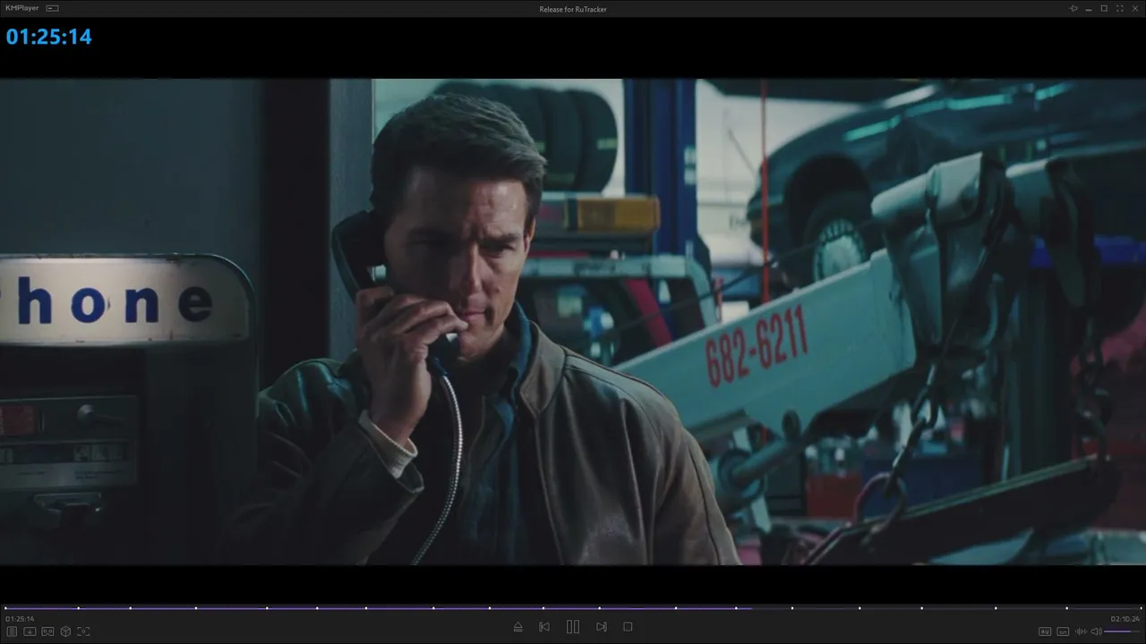
Task: Pause the video playback
Action: pyautogui.click(x=573, y=627)
